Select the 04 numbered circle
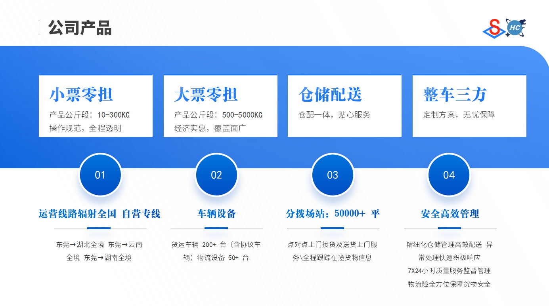 [x=449, y=175]
